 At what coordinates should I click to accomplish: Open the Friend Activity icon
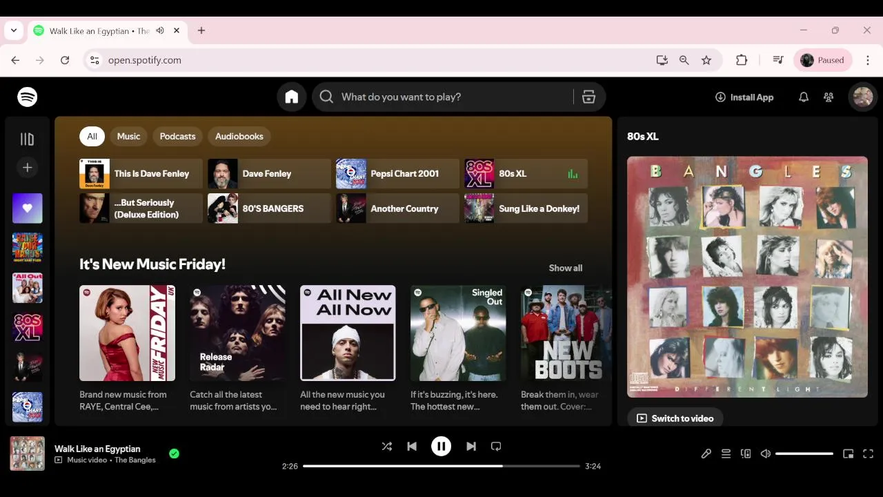coord(829,97)
